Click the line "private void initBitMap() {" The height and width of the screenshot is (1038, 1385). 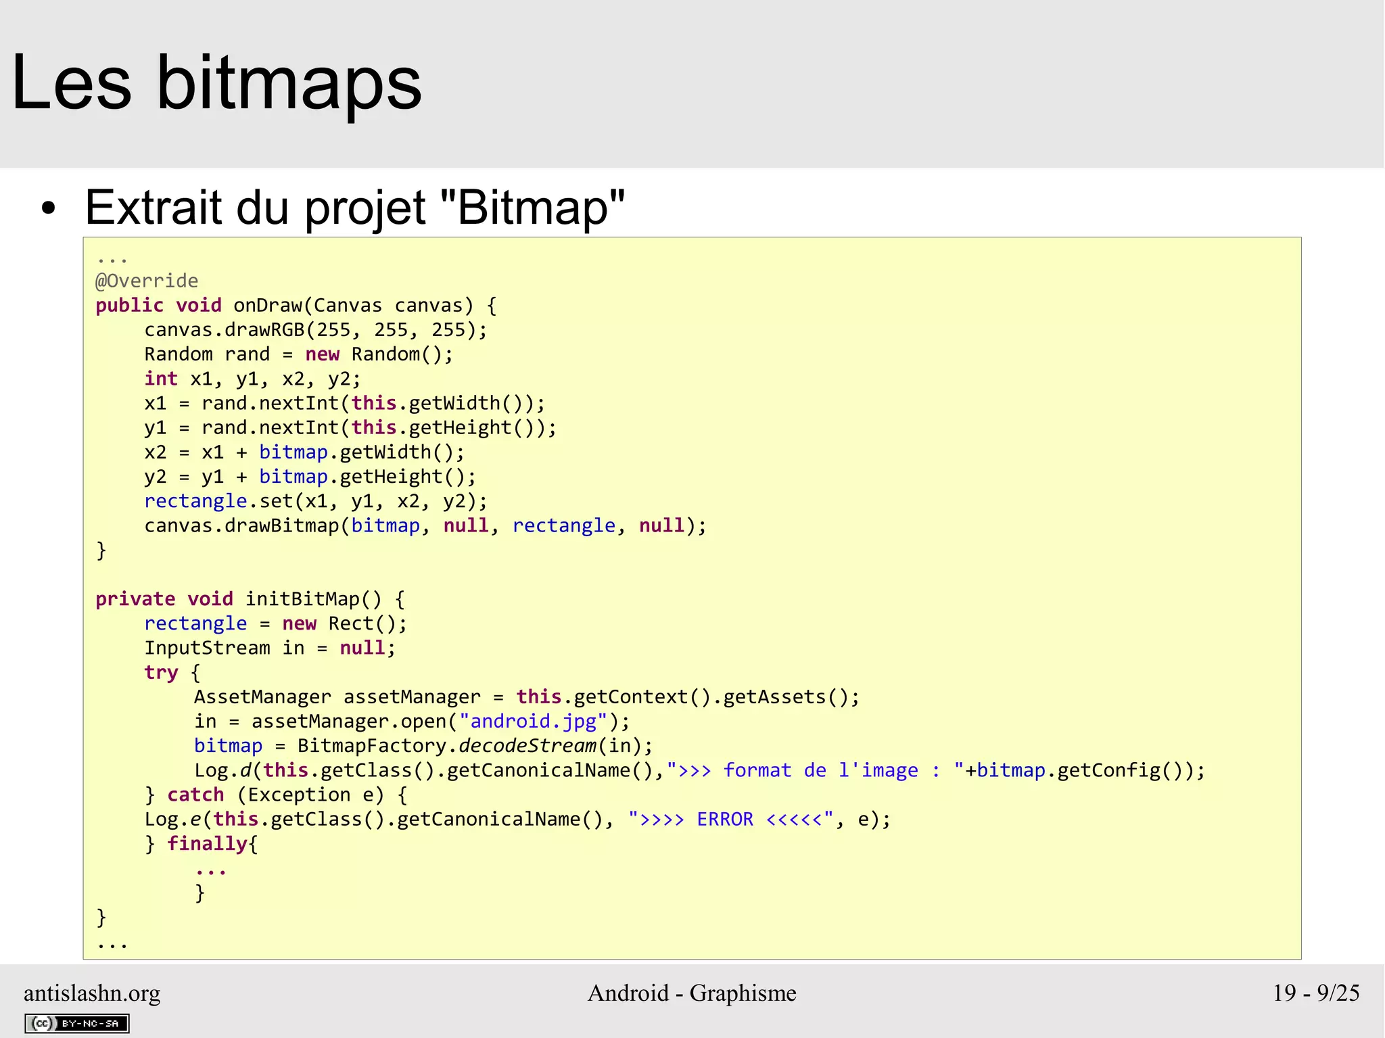coord(250,599)
